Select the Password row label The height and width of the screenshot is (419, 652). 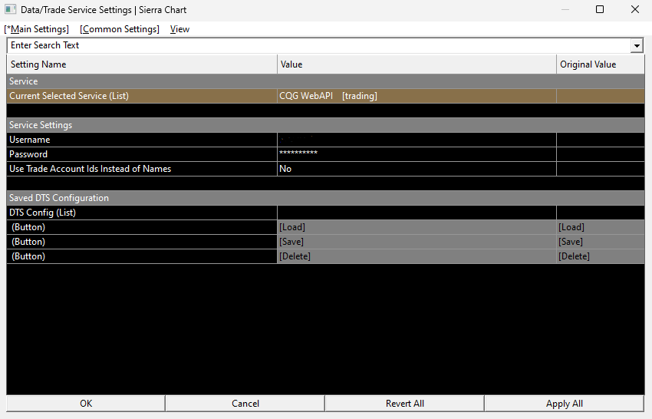pyautogui.click(x=142, y=154)
